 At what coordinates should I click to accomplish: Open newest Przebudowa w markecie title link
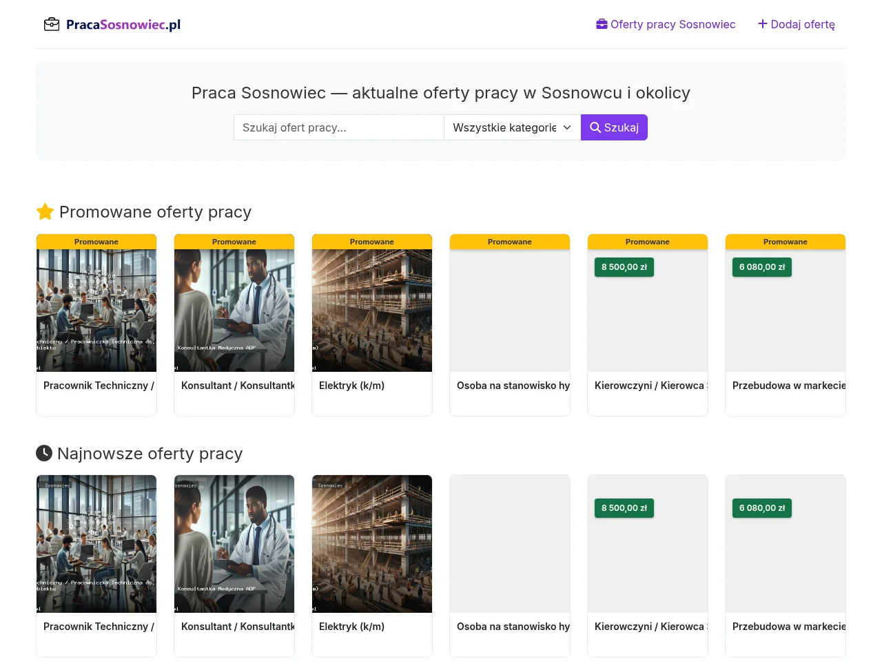tap(789, 627)
